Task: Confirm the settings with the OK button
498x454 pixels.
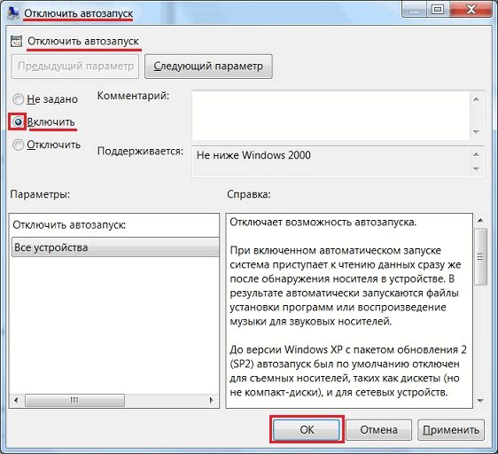Action: 307,429
